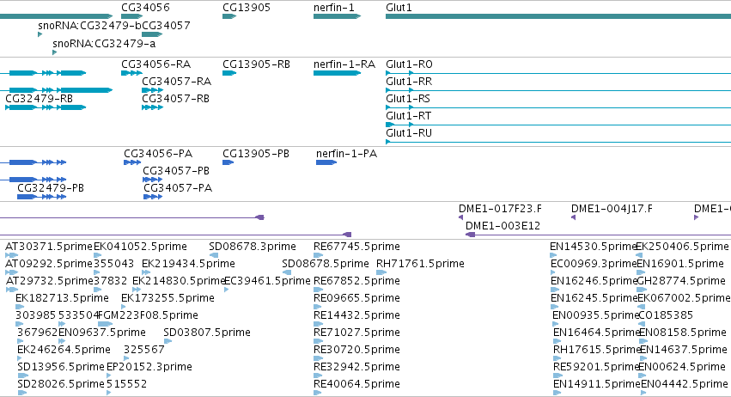The height and width of the screenshot is (397, 731).
Task: Open the Glut1-RO transcript label
Action: (409, 64)
